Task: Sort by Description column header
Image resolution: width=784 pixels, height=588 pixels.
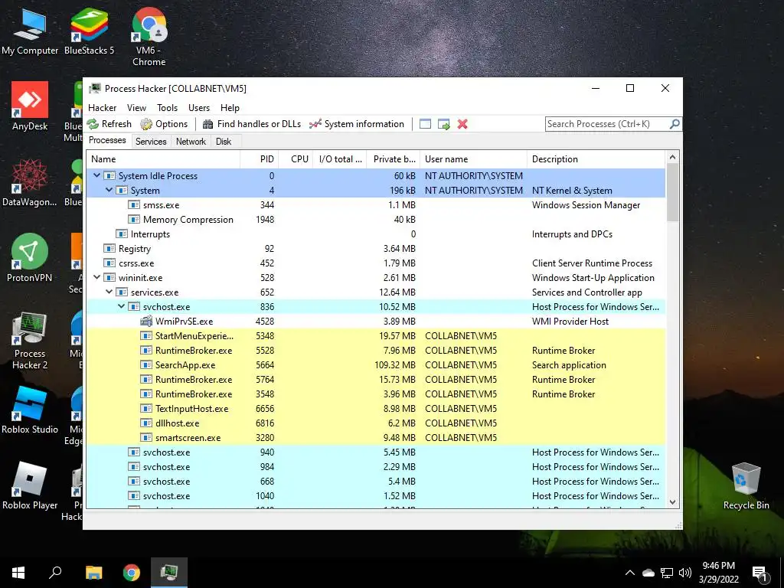Action: [596, 159]
